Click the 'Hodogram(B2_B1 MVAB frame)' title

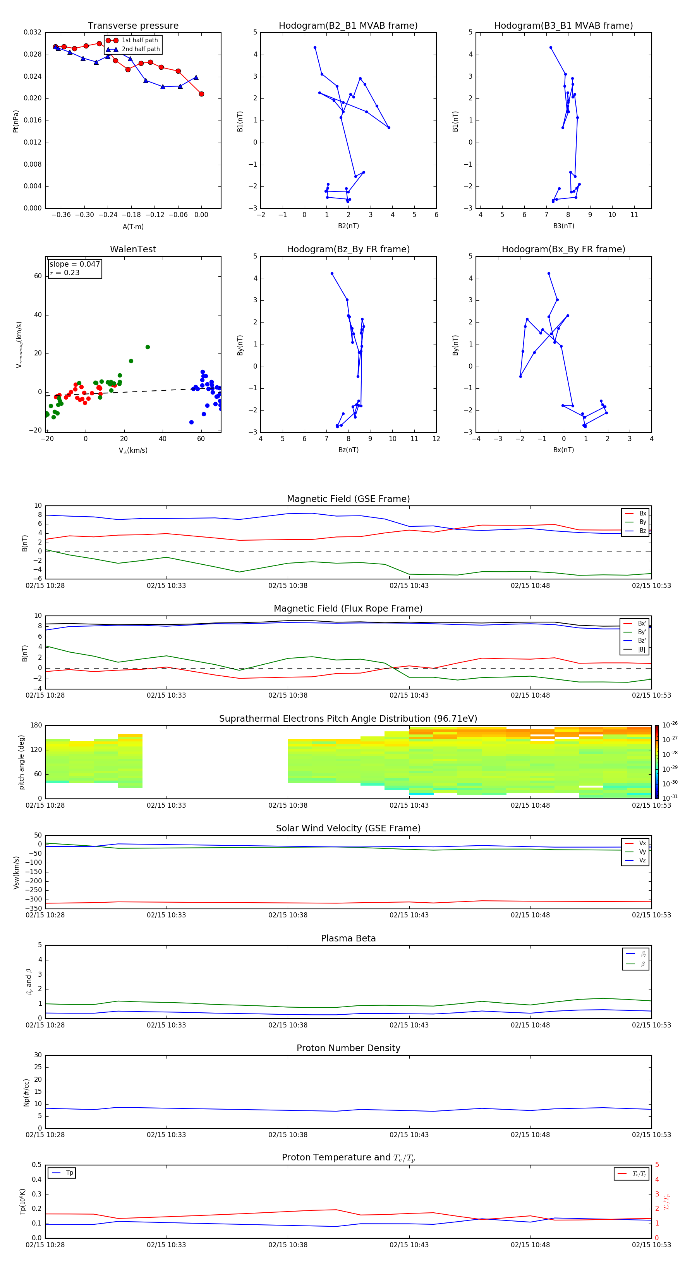[x=348, y=26]
